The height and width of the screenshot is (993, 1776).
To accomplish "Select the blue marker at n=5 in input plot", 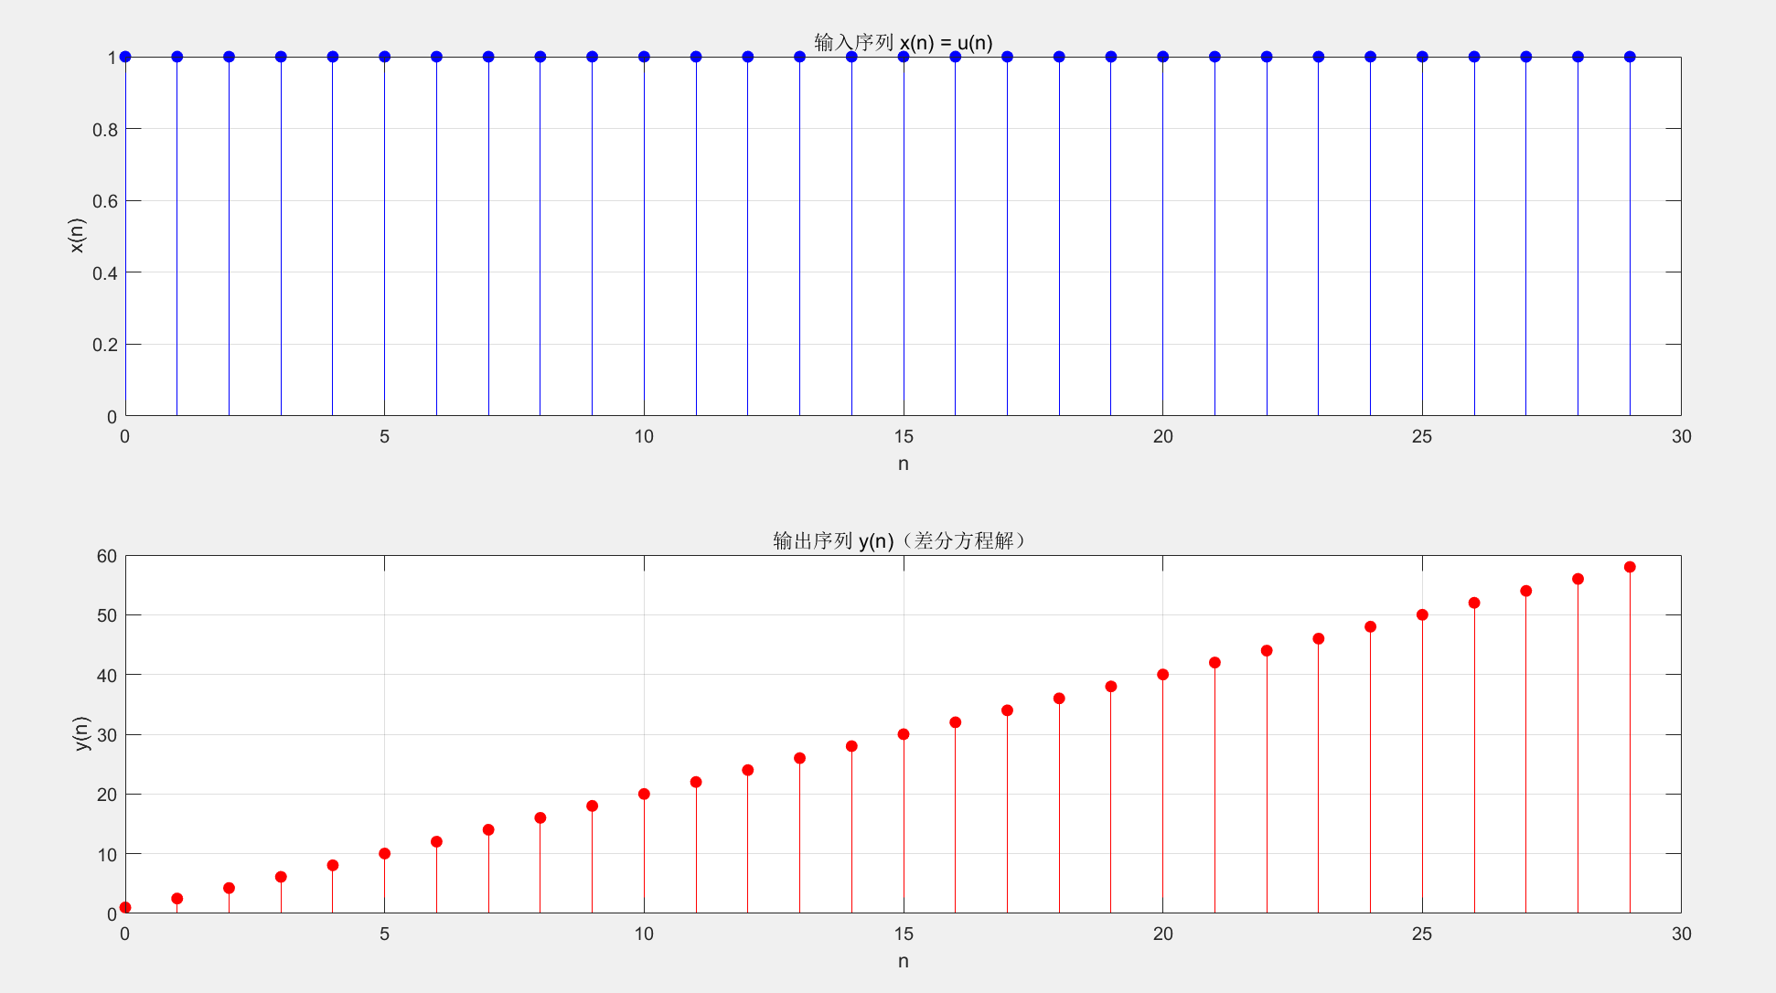I will 384,57.
